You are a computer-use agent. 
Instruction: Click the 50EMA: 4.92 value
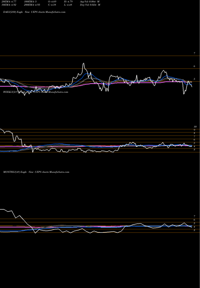point(9,5)
